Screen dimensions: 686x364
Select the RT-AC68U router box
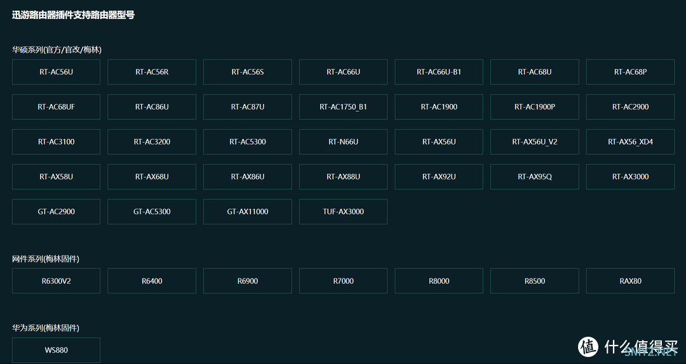tap(535, 72)
